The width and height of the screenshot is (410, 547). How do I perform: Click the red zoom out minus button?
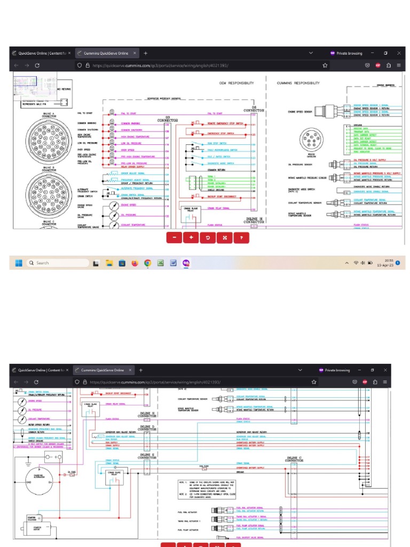pos(175,238)
